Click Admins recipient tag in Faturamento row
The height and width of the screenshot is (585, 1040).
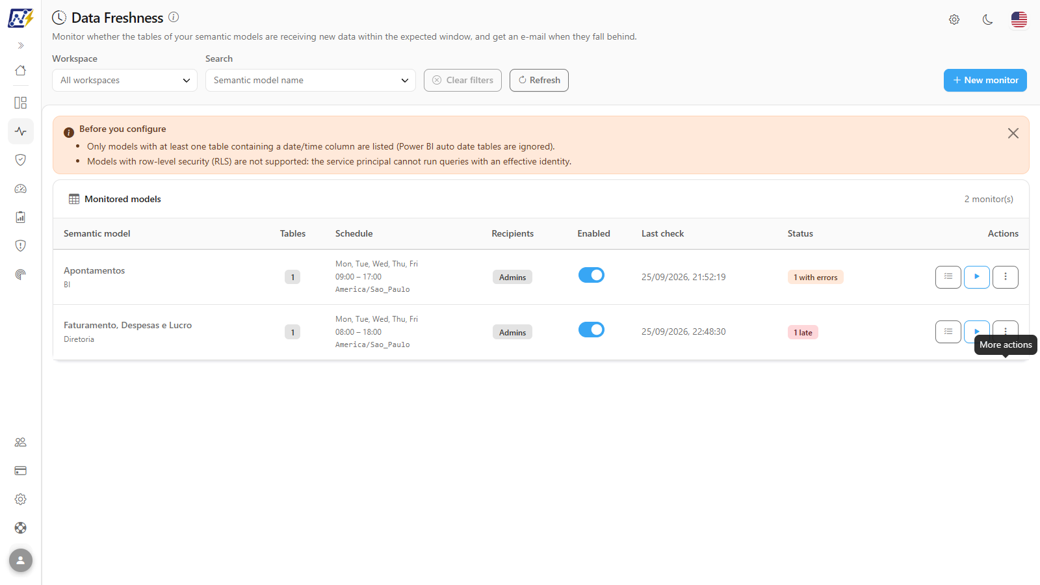pyautogui.click(x=512, y=332)
